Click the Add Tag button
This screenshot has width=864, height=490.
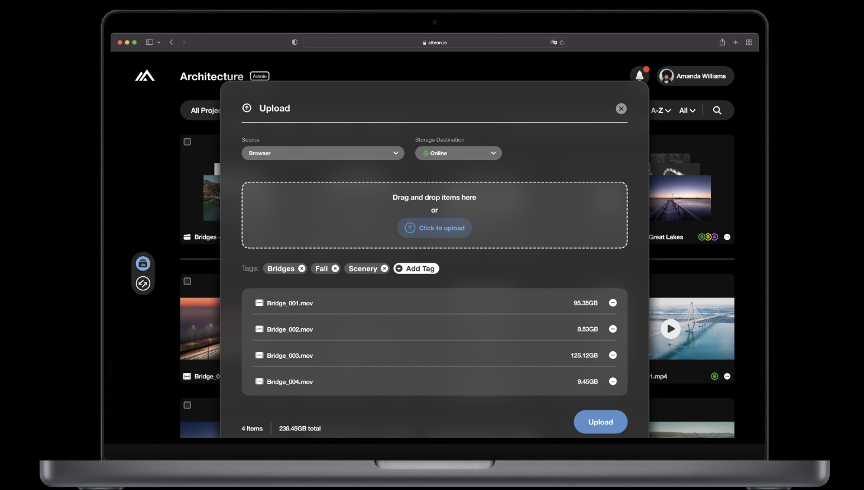point(416,269)
